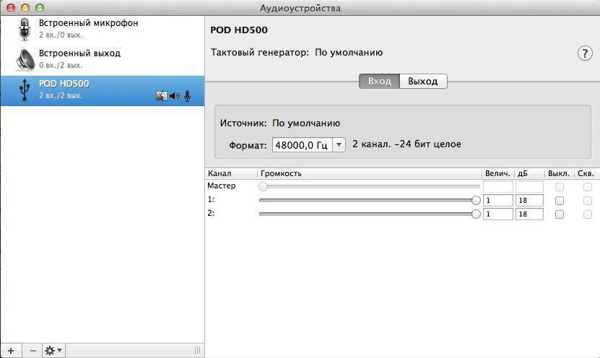Open the Формат sample rate dropdown
The height and width of the screenshot is (358, 600).
(309, 145)
